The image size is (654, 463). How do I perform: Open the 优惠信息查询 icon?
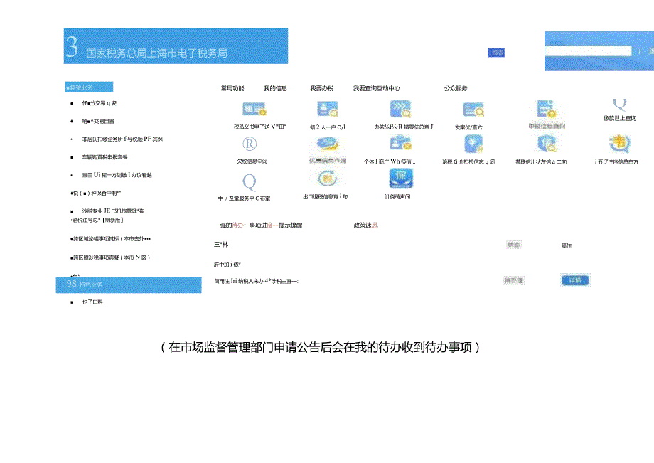[x=326, y=146]
